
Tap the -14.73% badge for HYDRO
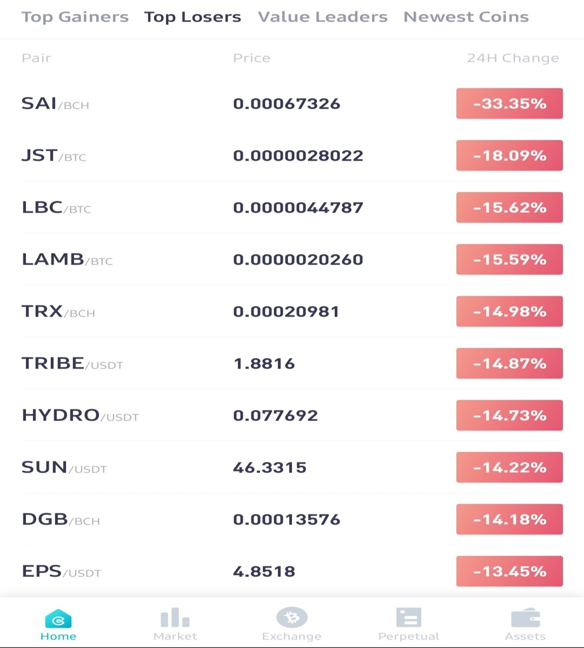click(509, 415)
